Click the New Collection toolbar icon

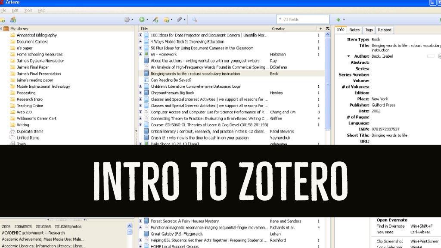coord(3,19)
